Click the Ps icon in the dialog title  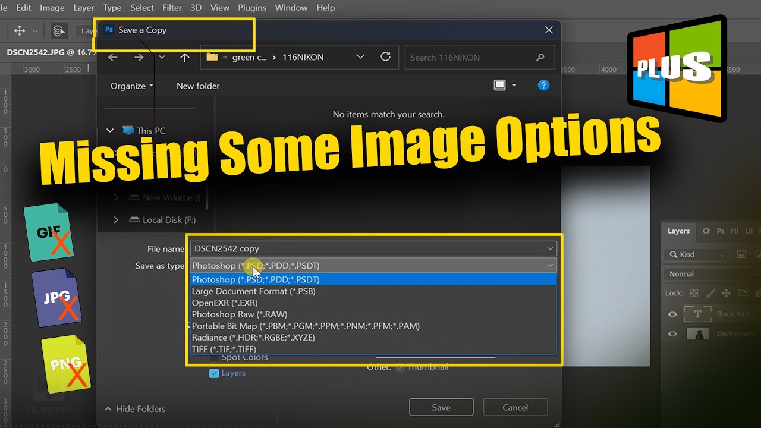tap(109, 30)
